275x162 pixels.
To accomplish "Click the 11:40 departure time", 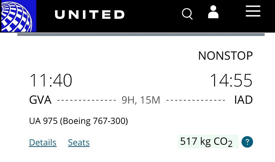I will (x=51, y=81).
